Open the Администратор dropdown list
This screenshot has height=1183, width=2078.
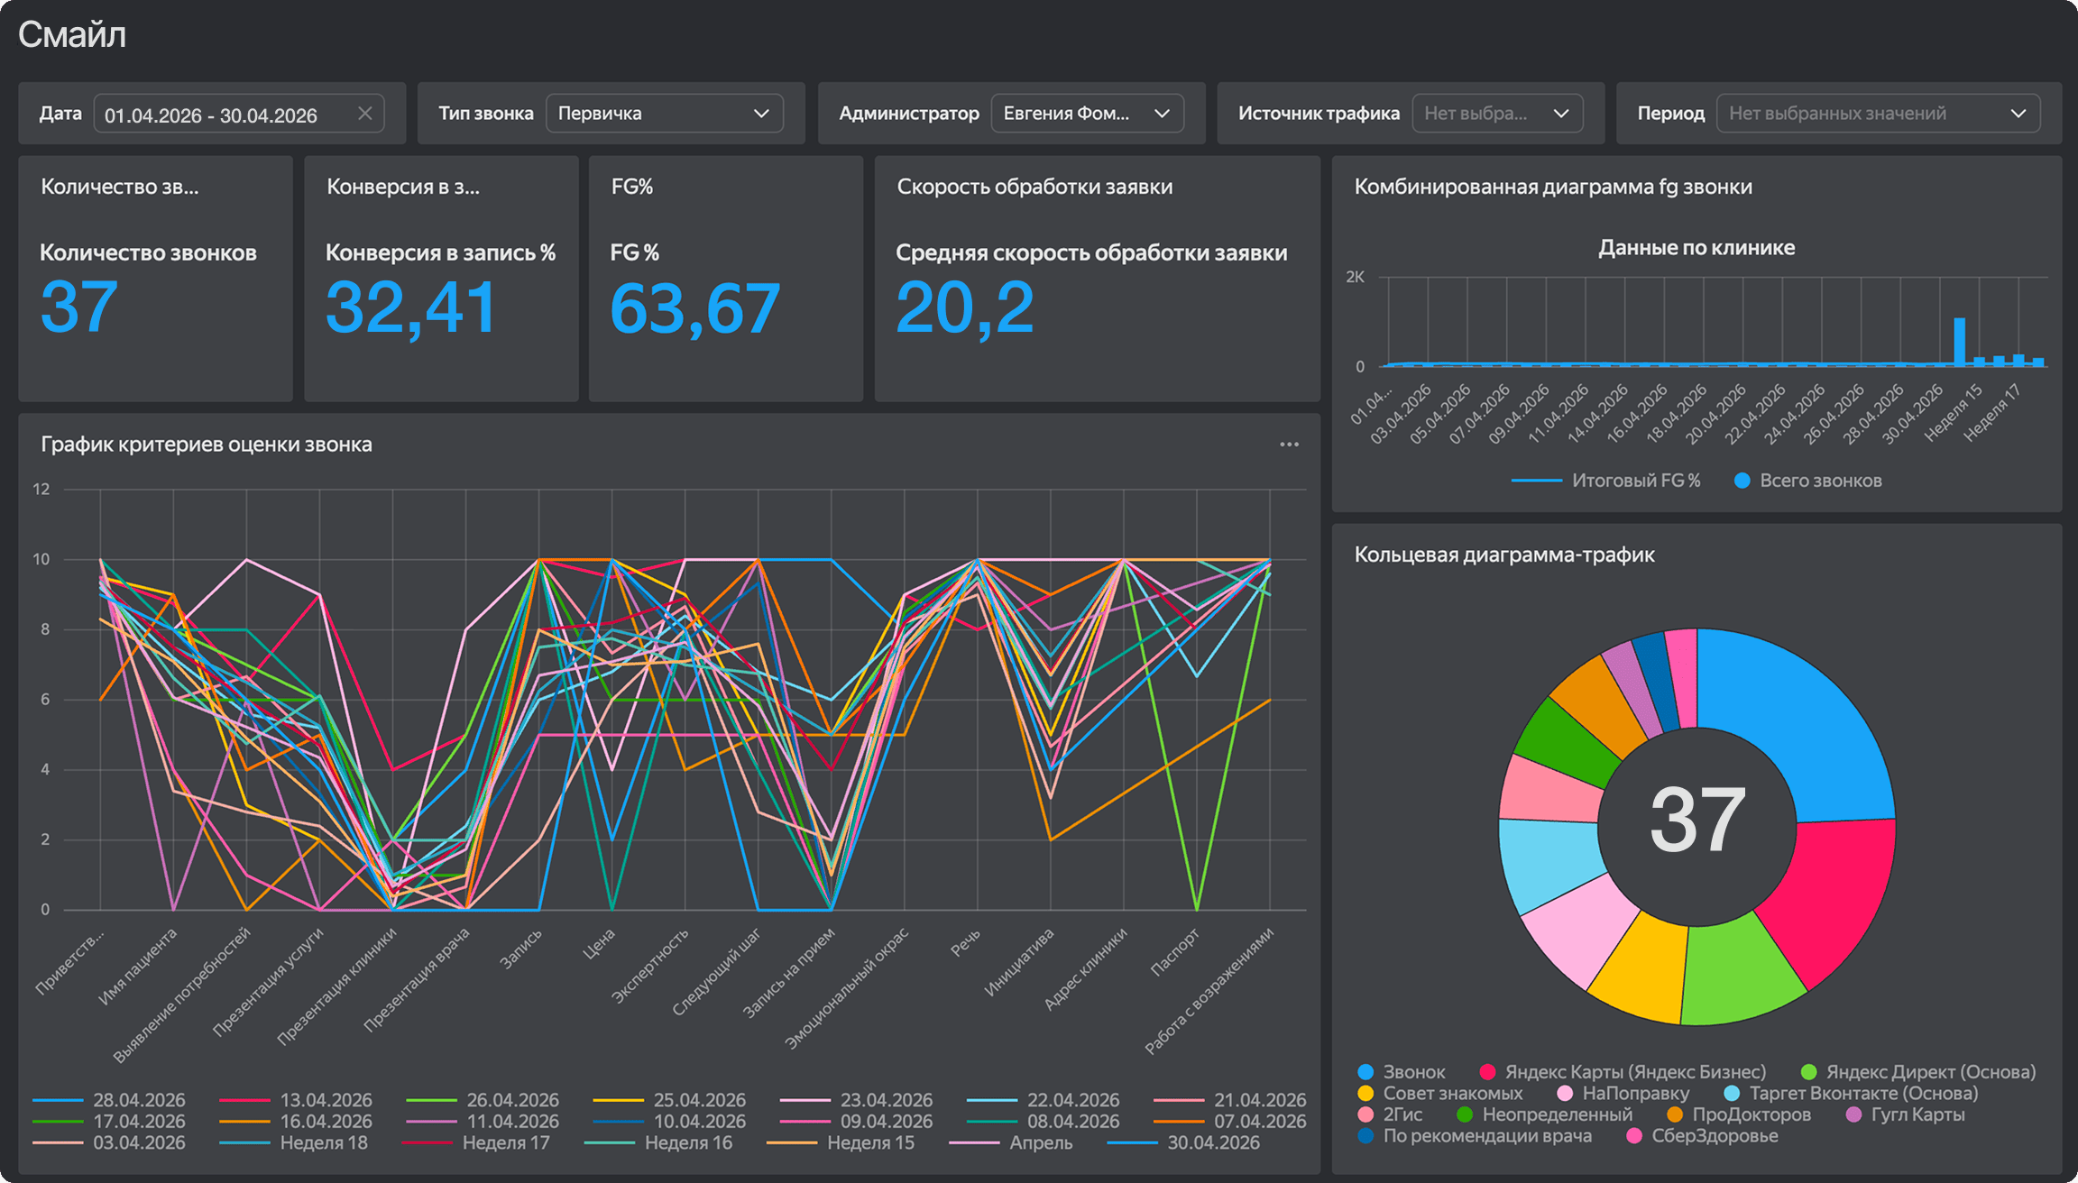(x=1087, y=114)
